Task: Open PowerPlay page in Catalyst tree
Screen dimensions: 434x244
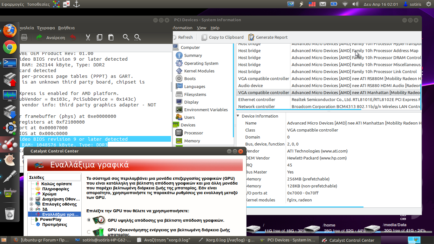Action: (x=51, y=220)
